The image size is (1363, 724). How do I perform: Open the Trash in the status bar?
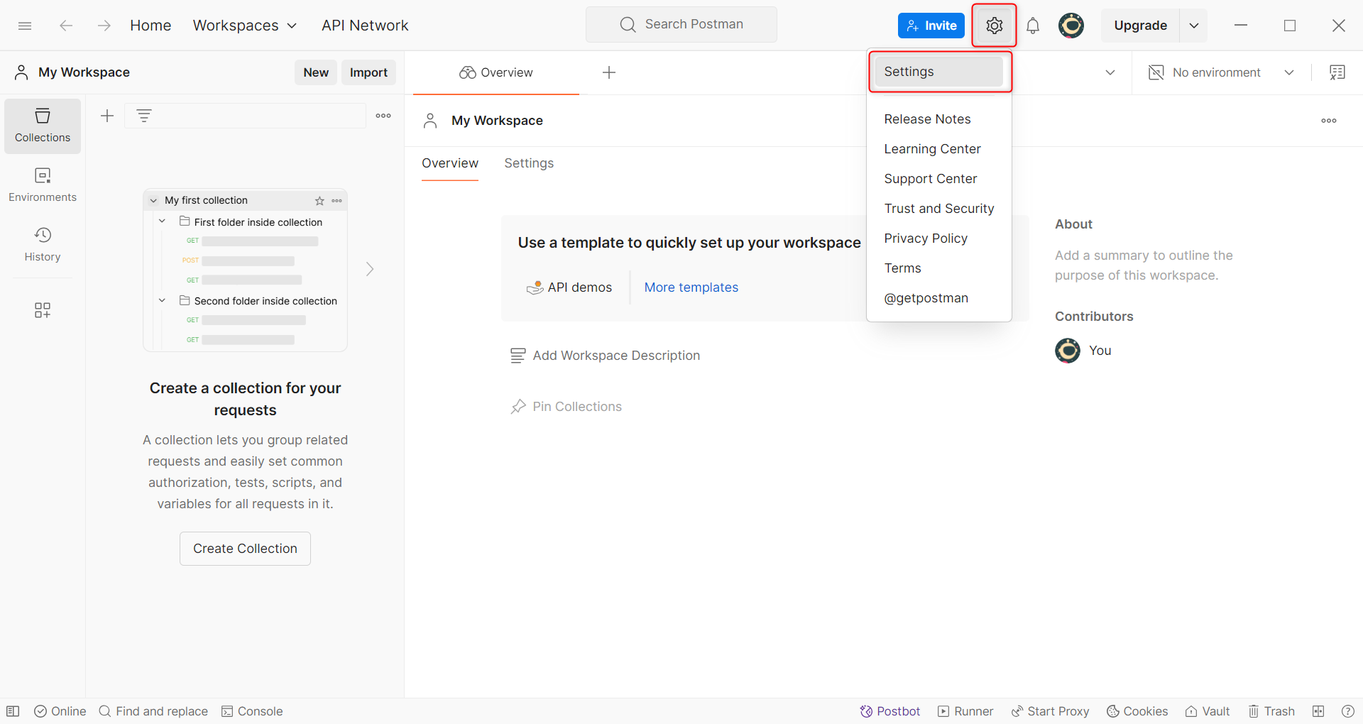pyautogui.click(x=1271, y=711)
